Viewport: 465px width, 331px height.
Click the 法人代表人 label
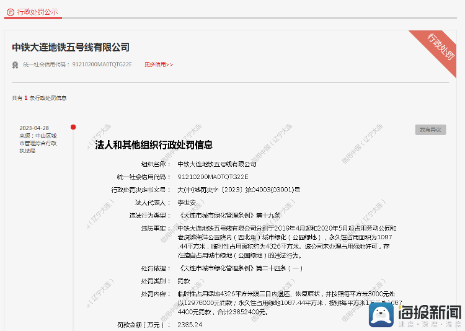153,203
